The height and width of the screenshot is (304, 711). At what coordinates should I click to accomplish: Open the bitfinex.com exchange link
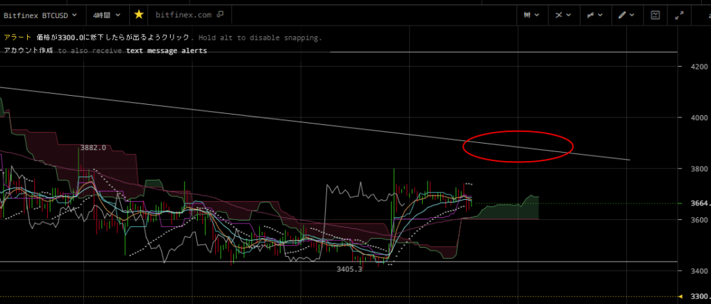click(x=183, y=14)
